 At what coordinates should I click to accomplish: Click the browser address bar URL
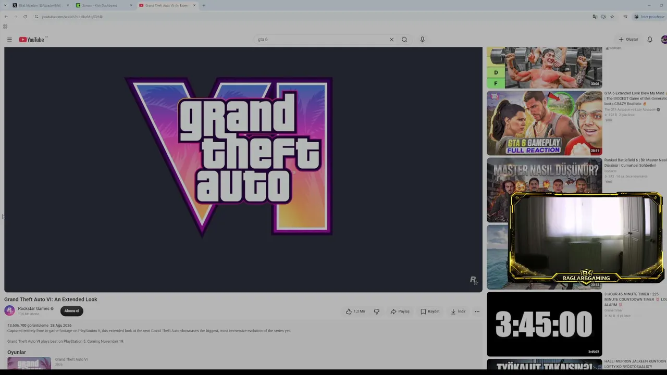coord(72,17)
